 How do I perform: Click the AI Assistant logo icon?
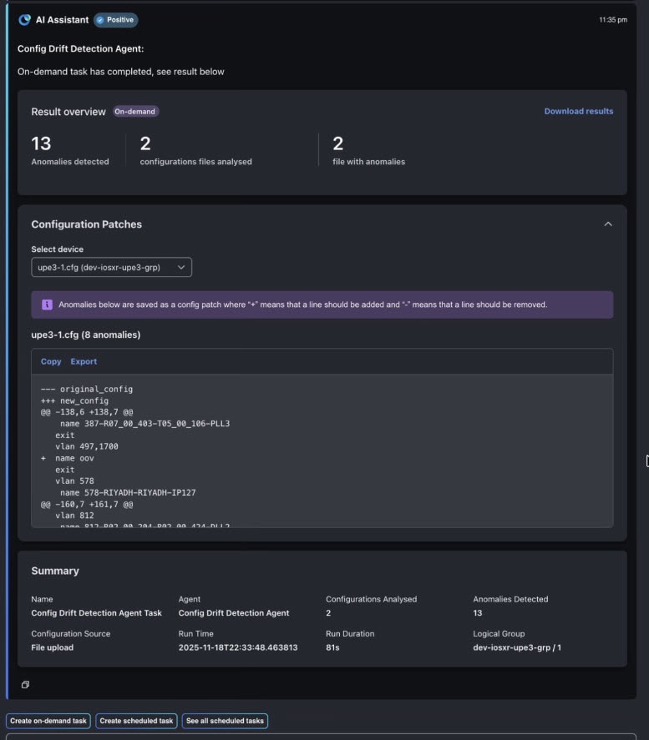(x=24, y=20)
